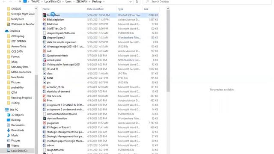Click the file list scroll-up arrow
The height and width of the screenshot is (154, 274).
tap(168, 8)
